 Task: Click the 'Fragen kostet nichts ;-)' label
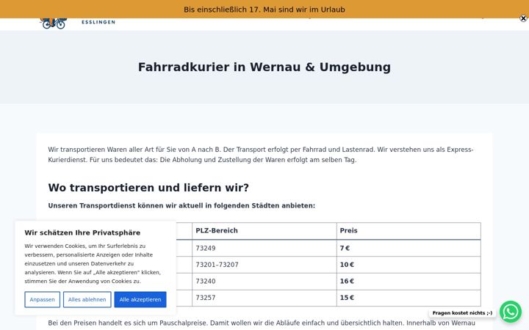pyautogui.click(x=462, y=313)
